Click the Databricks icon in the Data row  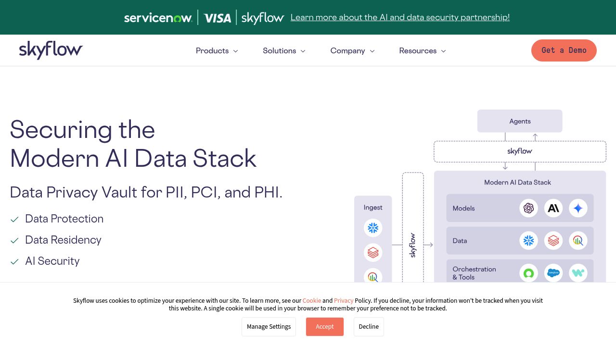[553, 241]
